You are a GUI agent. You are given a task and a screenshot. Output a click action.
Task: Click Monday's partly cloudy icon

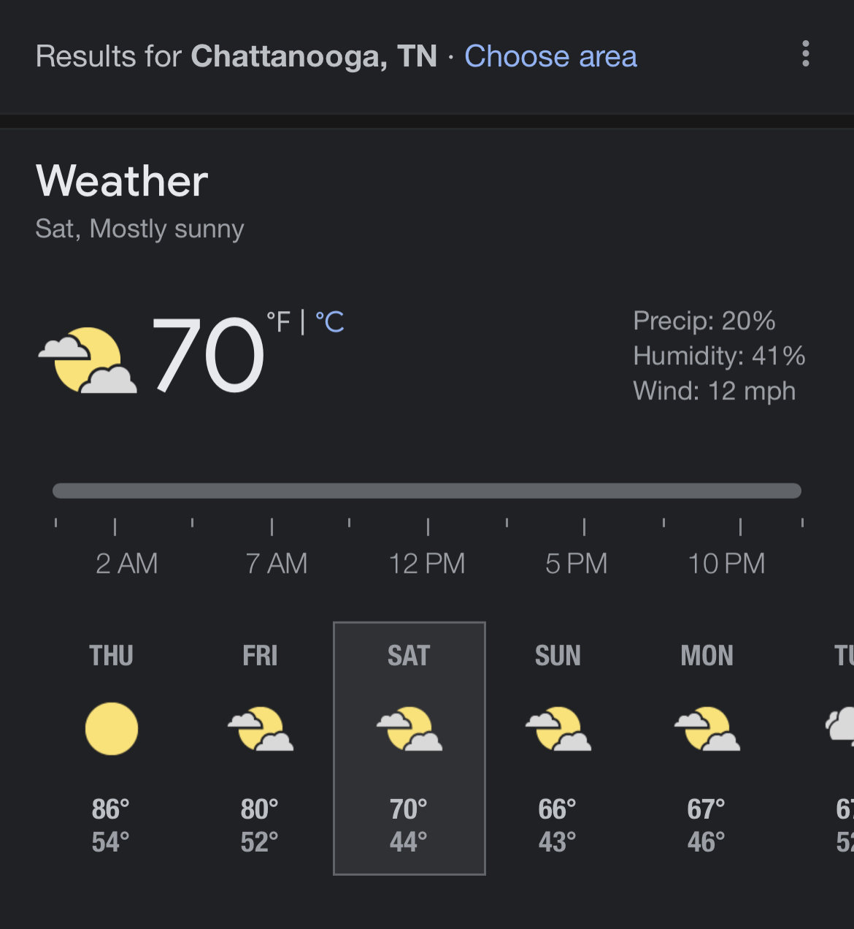707,729
